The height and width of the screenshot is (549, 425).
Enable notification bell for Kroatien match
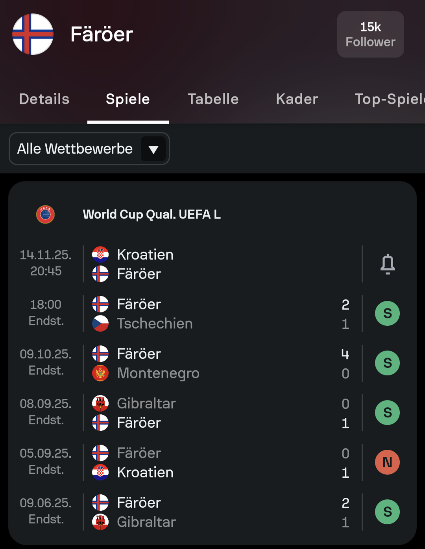pyautogui.click(x=387, y=264)
